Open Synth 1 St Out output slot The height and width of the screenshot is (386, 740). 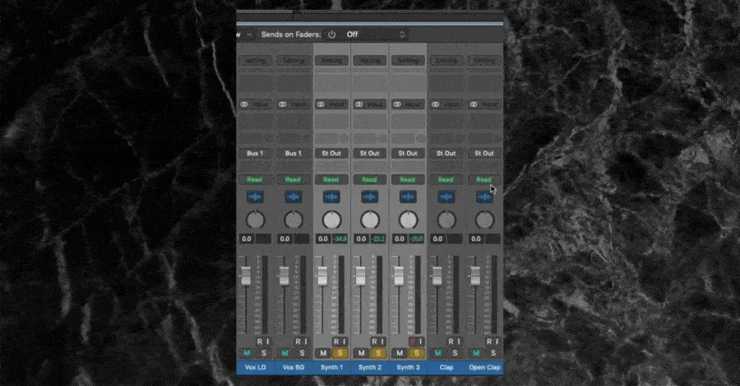[x=331, y=154]
